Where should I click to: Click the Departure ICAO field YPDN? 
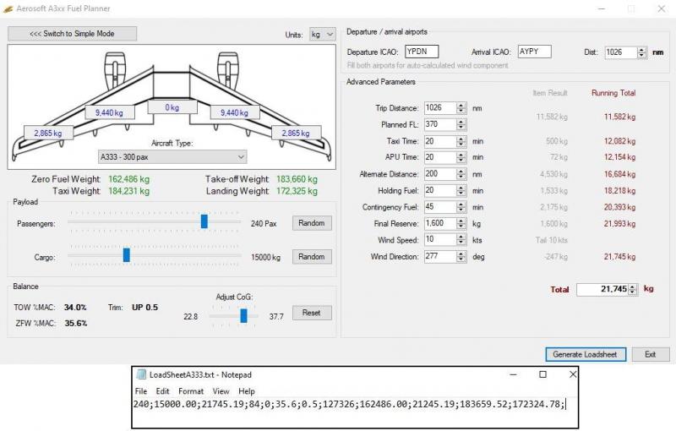pyautogui.click(x=422, y=52)
